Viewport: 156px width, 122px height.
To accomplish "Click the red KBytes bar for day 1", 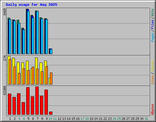I will point(10,104).
